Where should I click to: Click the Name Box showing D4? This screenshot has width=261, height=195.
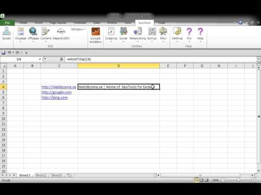tap(19, 59)
